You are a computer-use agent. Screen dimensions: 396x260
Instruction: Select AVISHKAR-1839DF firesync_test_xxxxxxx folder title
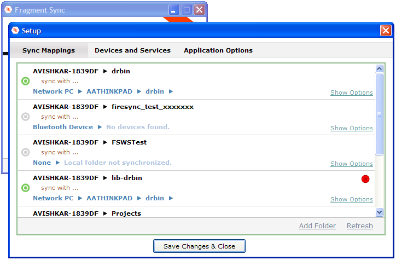tap(113, 107)
